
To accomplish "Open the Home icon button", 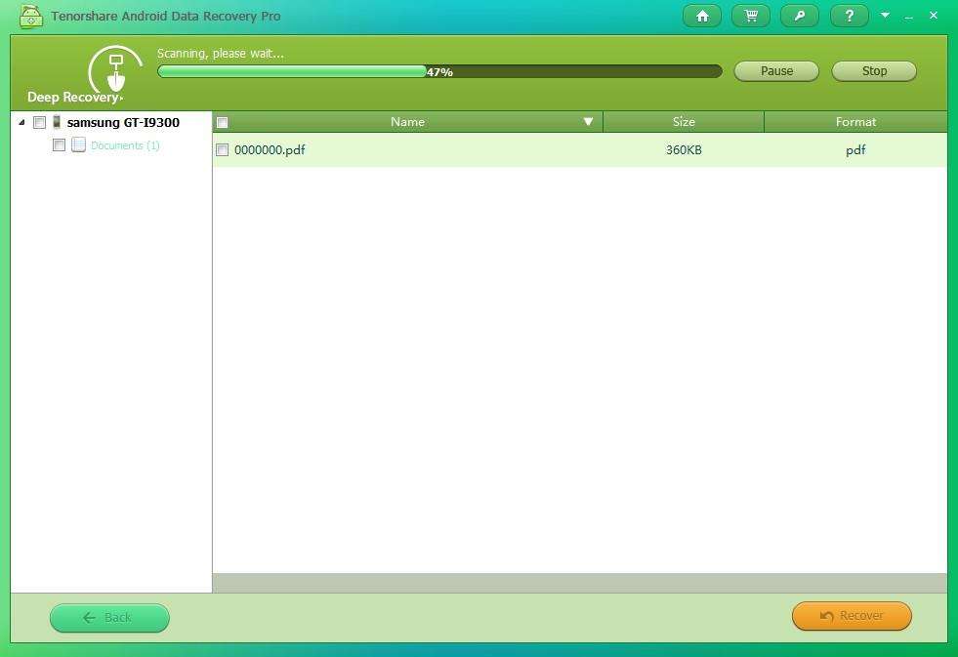I will (701, 17).
